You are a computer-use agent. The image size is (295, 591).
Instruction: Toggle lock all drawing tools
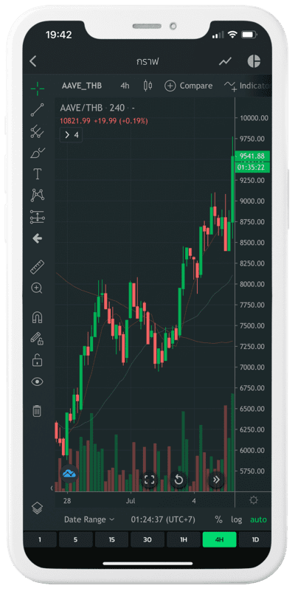coord(37,360)
